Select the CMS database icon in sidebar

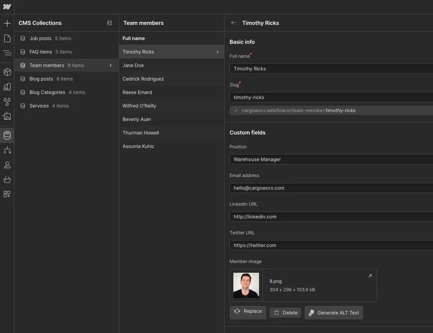pos(7,135)
